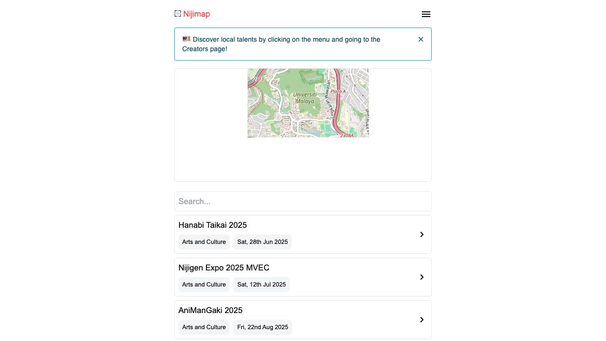The image size is (606, 341).
Task: Select the Sat, 12th Jul 2025 date tag
Action: pyautogui.click(x=261, y=285)
